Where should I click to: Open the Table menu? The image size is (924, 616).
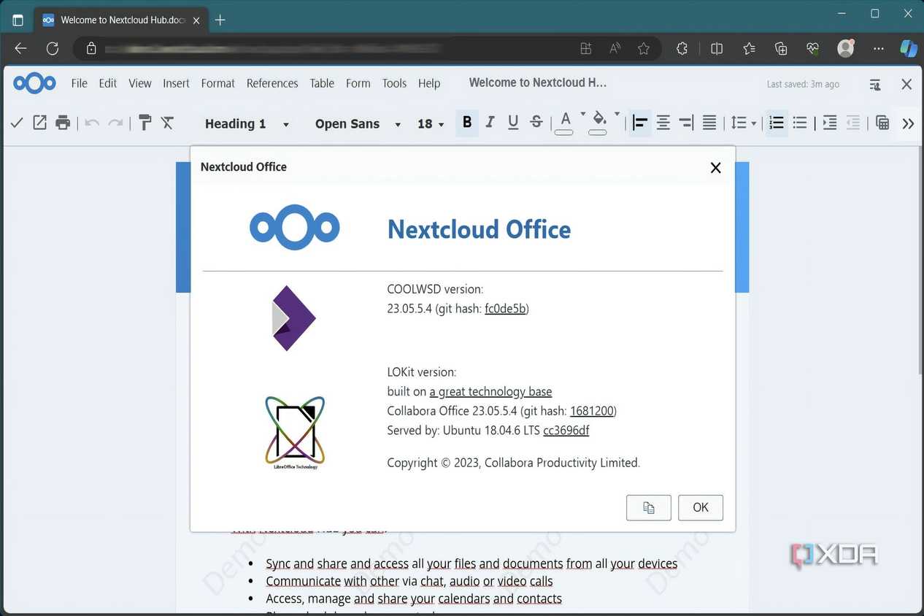coord(322,83)
